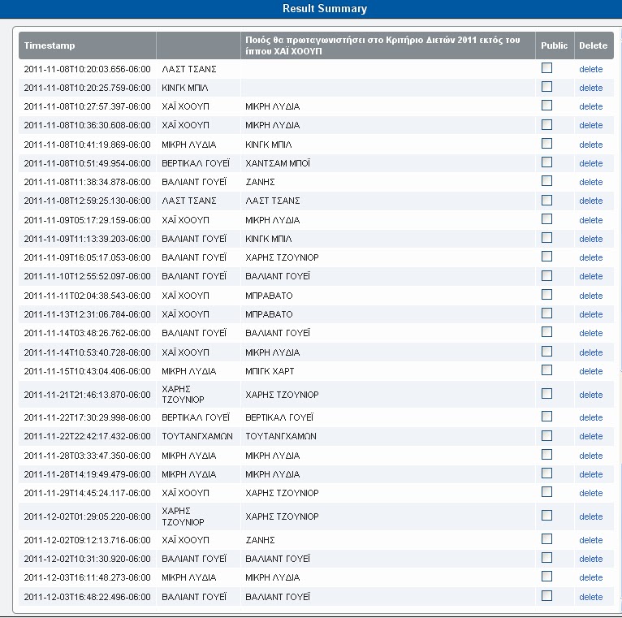Select timestamp 2011-11-21T21:46:13.870-06:00
Screen dimensions: 622x618
point(87,395)
